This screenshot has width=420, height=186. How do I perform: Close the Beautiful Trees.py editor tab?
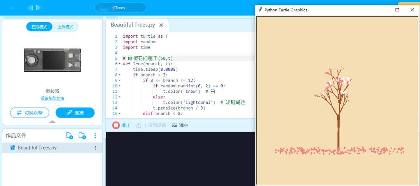pyautogui.click(x=161, y=25)
